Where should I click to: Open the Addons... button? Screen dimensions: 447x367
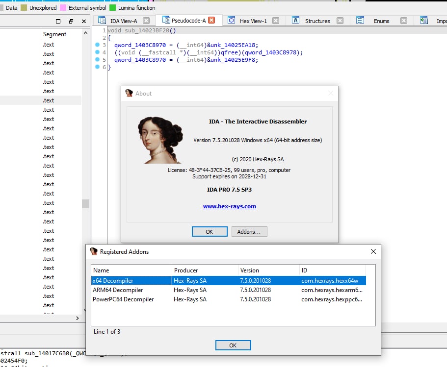249,231
